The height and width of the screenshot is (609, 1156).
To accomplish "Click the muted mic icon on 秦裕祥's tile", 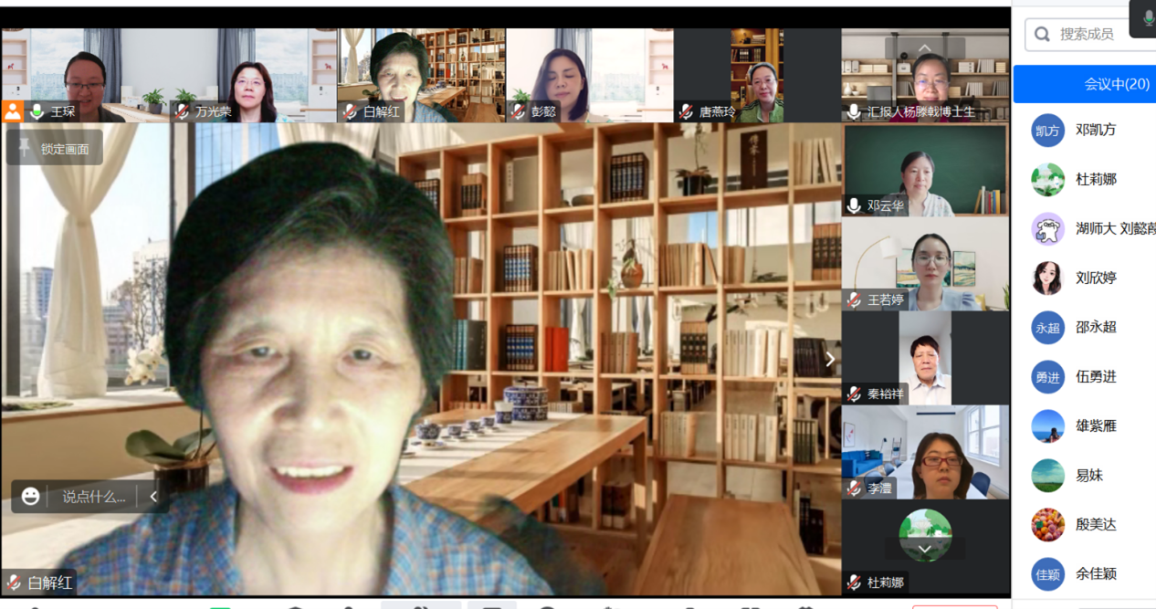I will [854, 394].
